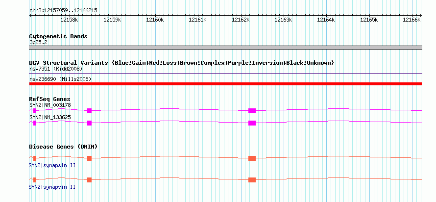Select the middle exon of SYN2|NM_133625

pos(89,123)
